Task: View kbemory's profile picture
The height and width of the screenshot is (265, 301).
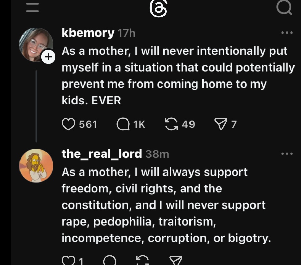Action: (x=36, y=45)
